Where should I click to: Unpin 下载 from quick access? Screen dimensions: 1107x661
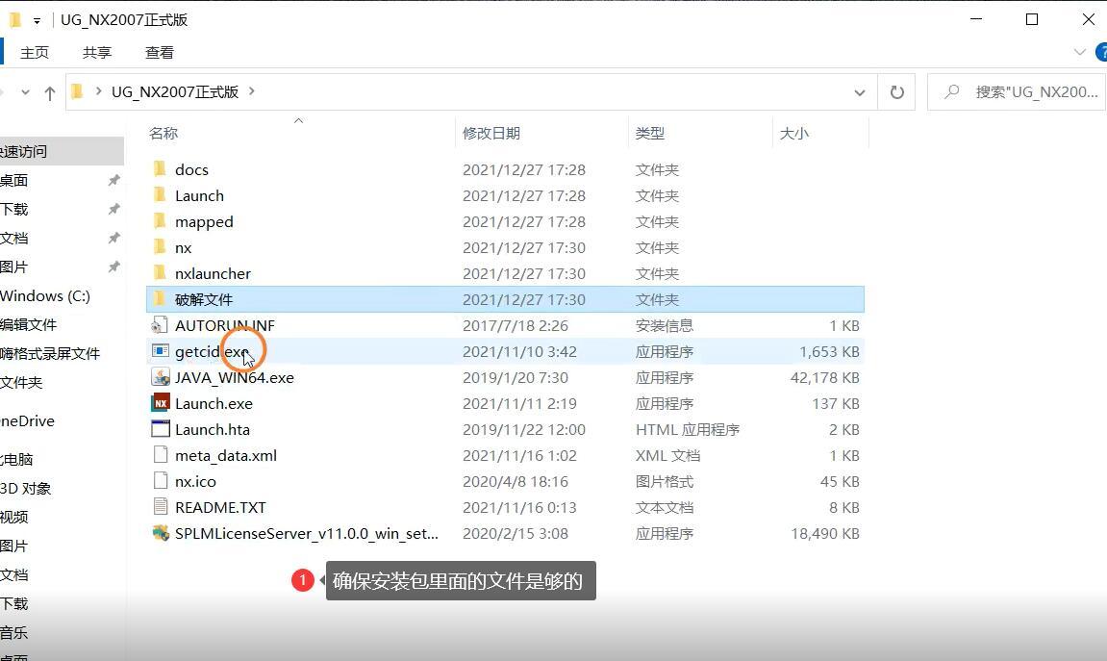[x=114, y=209]
